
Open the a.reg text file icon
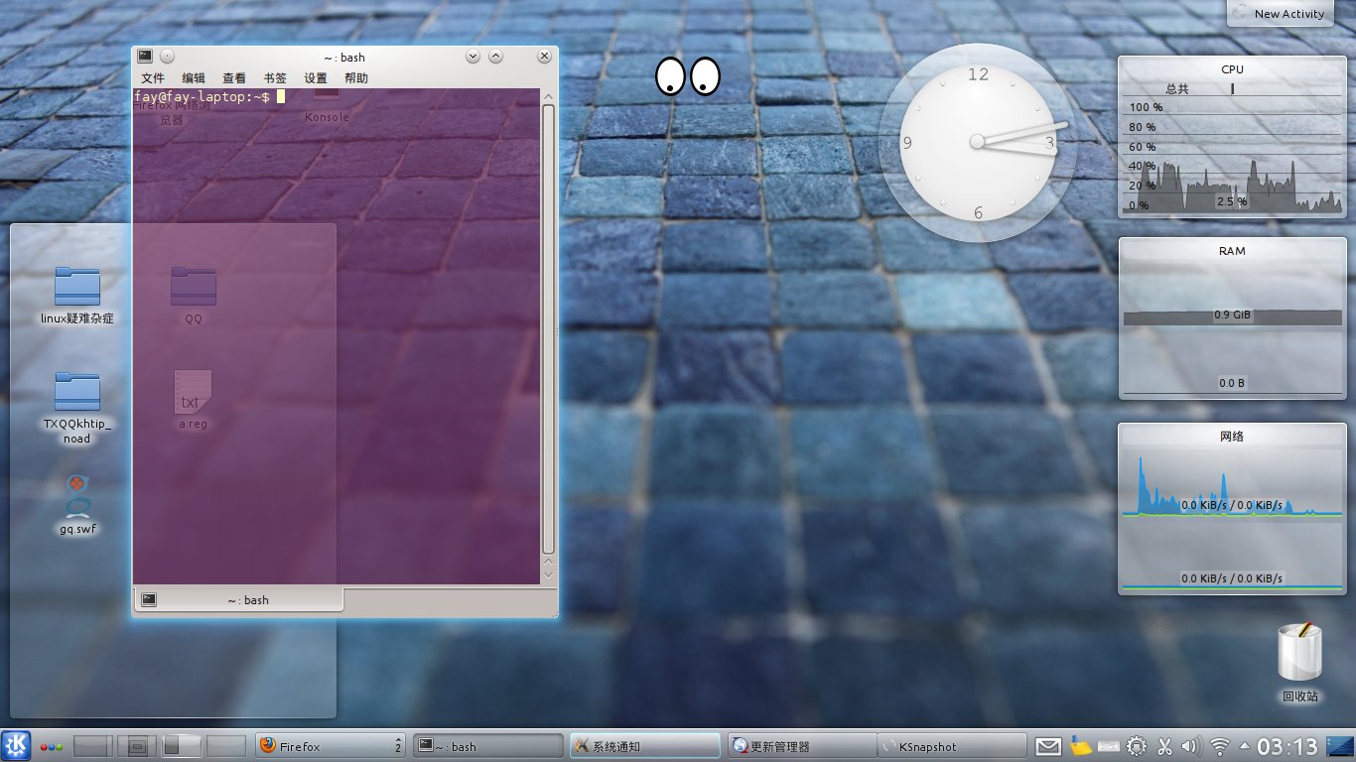click(x=193, y=399)
